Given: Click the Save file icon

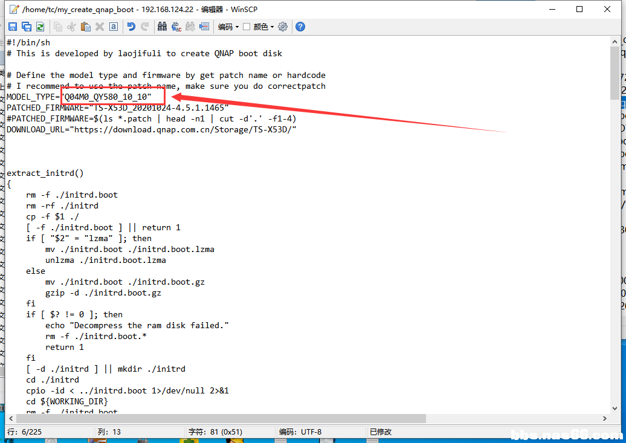Looking at the screenshot, I should tap(13, 27).
